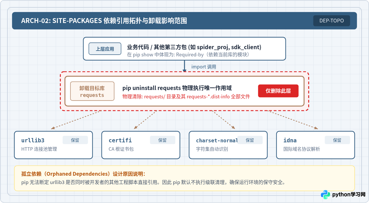Select the idna package name
Screen dimensions: 369x203
point(290,140)
